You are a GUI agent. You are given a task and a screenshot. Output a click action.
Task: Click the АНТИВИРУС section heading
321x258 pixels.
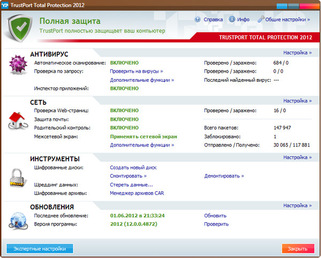point(49,54)
